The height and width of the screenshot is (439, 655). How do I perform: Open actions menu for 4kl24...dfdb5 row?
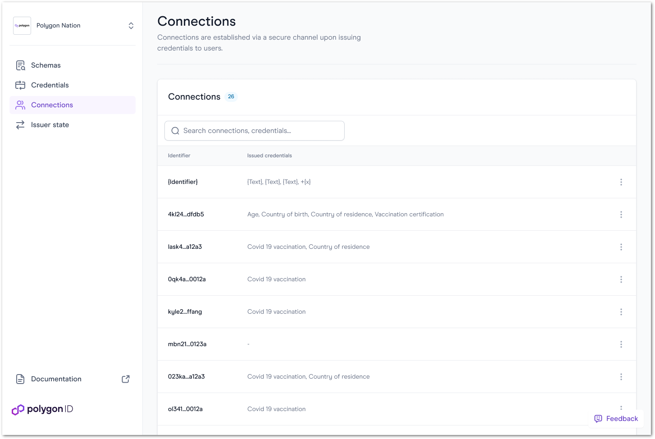pos(621,215)
